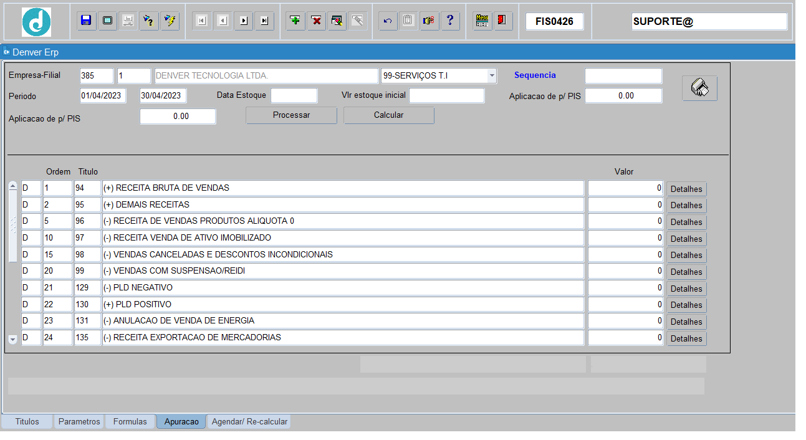806x440 pixels.
Task: Insert new record with green plus
Action: 295,21
